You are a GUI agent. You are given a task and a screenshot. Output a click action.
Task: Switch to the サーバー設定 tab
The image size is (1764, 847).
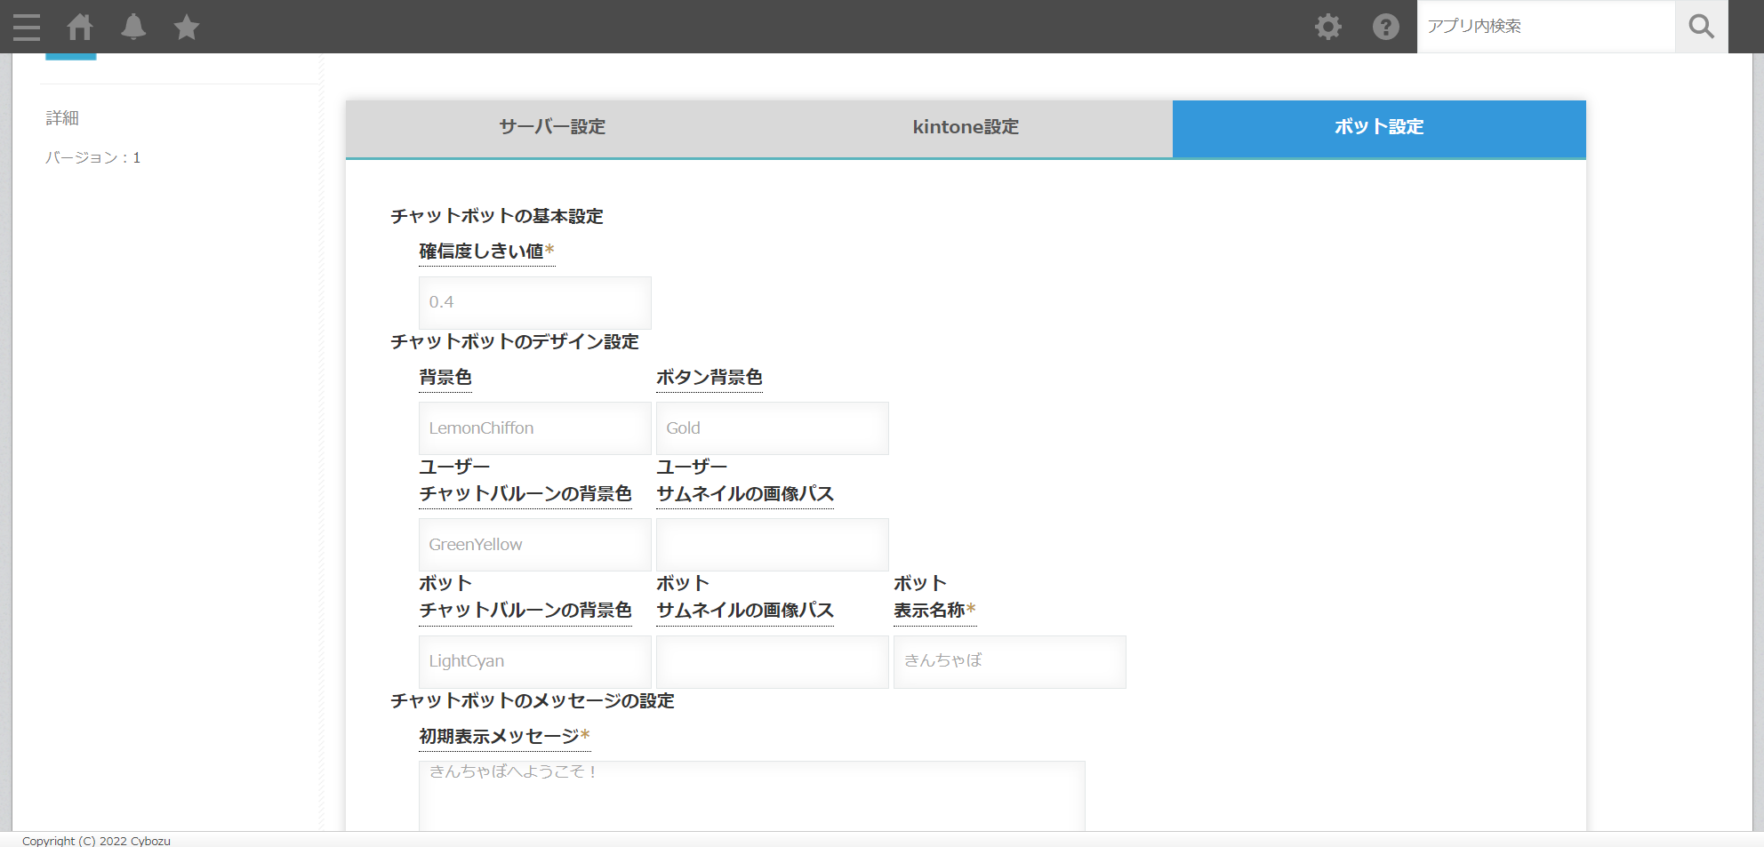(x=552, y=127)
